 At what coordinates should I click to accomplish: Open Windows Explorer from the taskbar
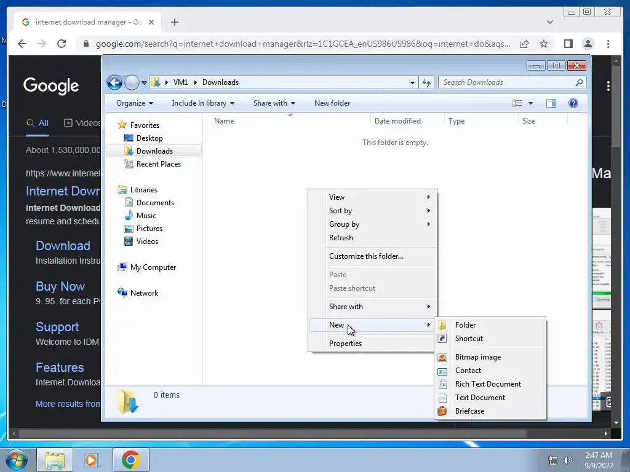[55, 460]
